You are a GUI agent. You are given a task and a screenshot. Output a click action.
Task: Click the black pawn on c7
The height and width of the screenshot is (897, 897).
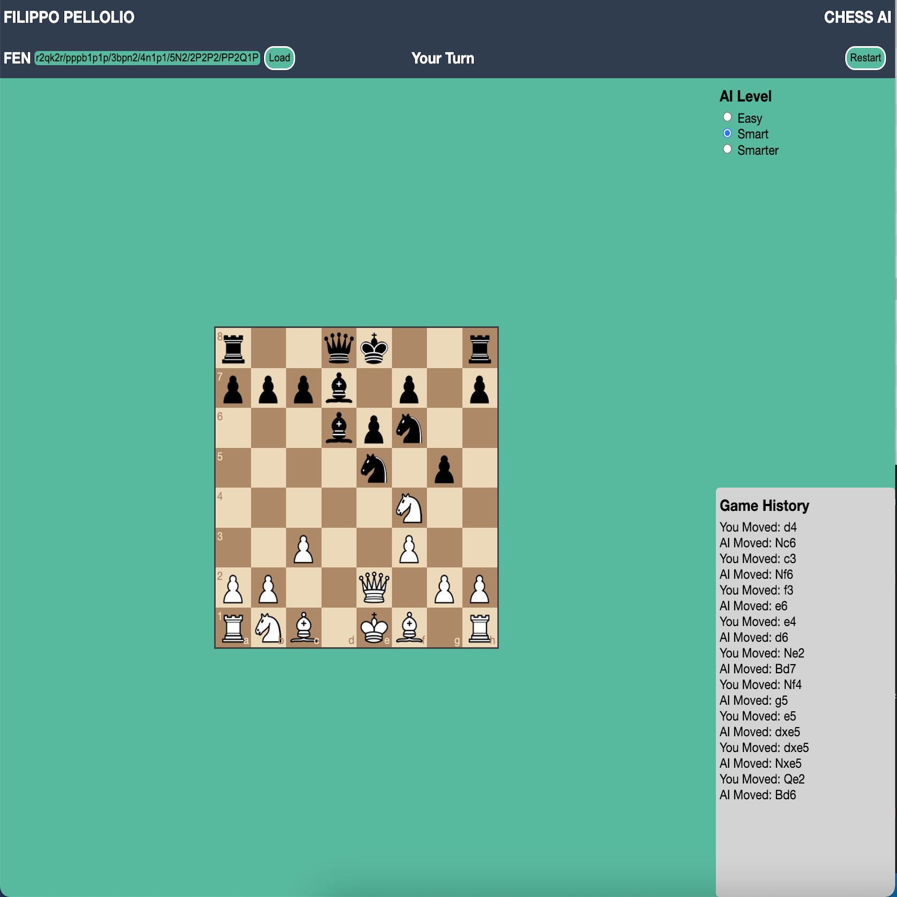coord(304,388)
